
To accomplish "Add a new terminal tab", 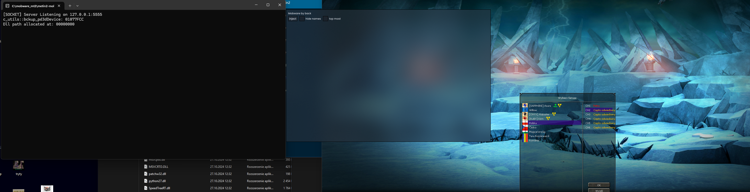I will tap(70, 6).
